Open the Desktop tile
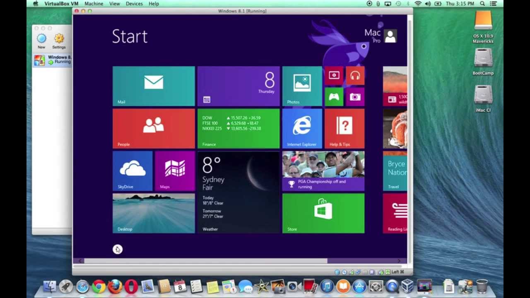The height and width of the screenshot is (298, 530). (x=154, y=213)
